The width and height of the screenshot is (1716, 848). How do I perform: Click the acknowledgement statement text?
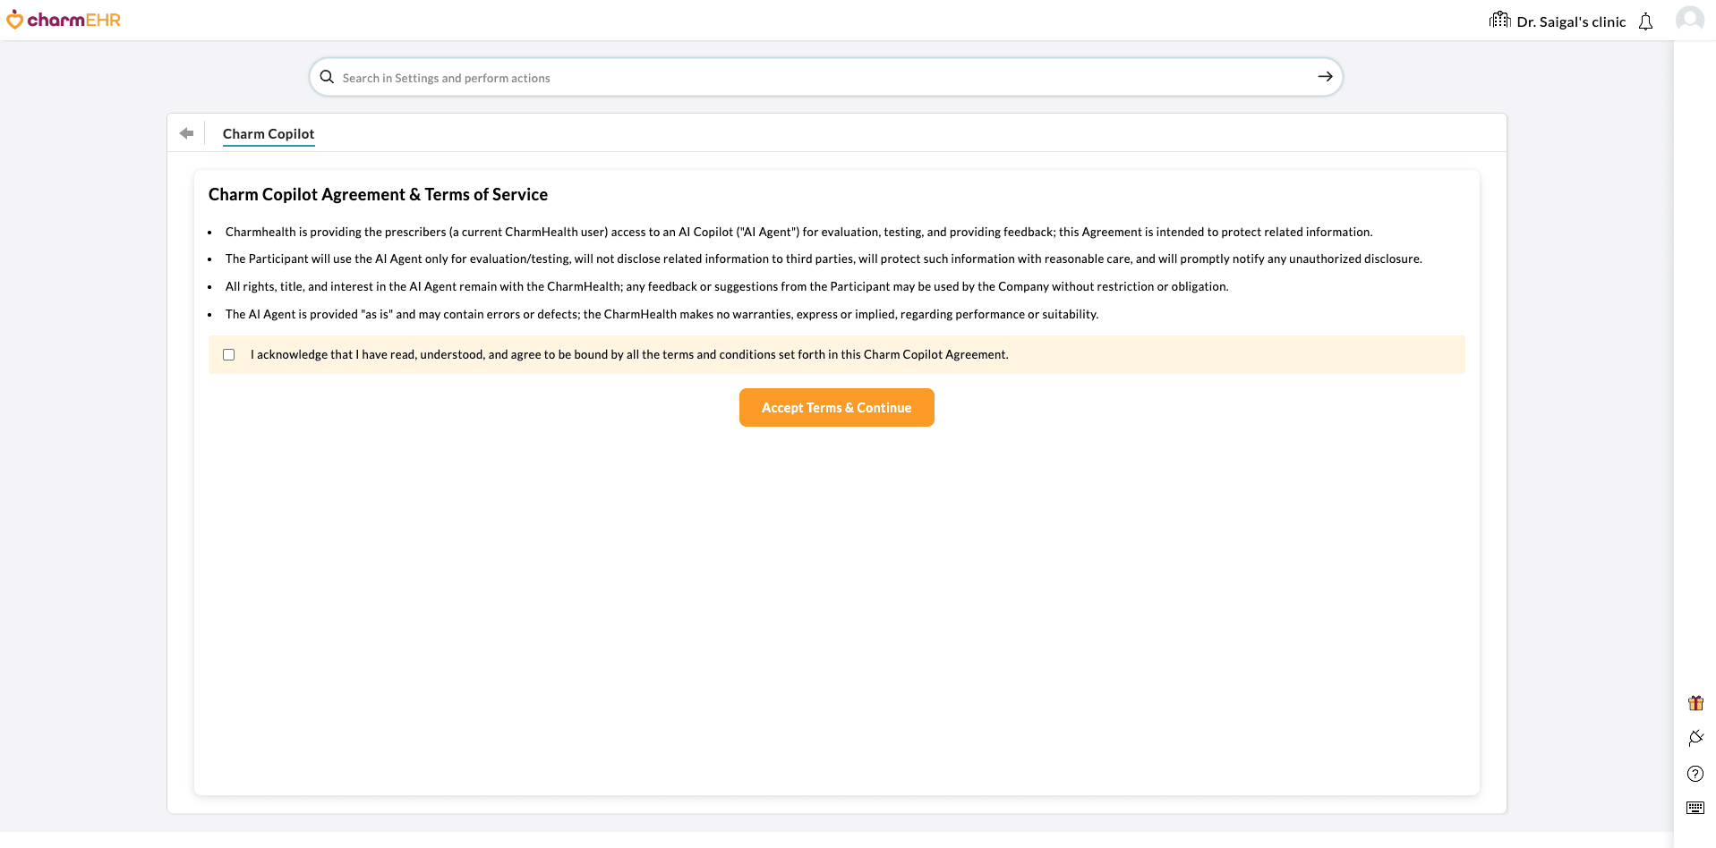[629, 355]
